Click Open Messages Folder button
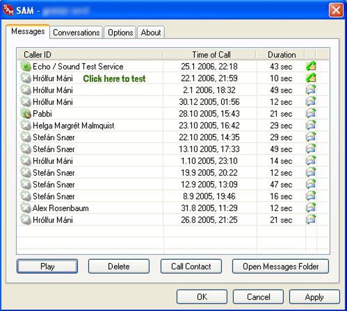 281,267
